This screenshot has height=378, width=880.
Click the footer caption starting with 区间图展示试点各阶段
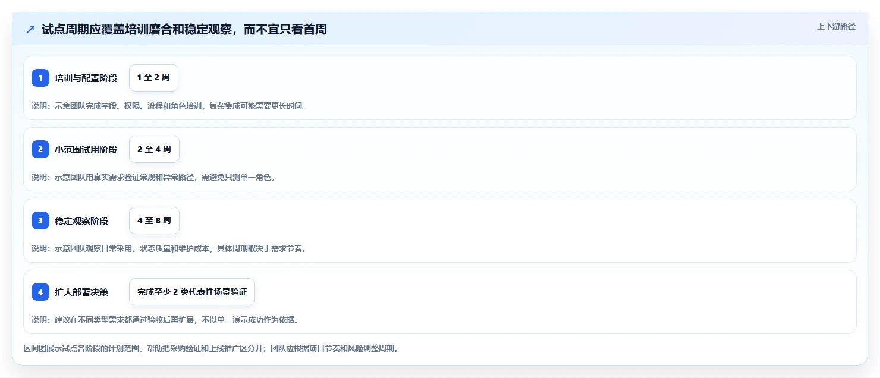(x=210, y=348)
